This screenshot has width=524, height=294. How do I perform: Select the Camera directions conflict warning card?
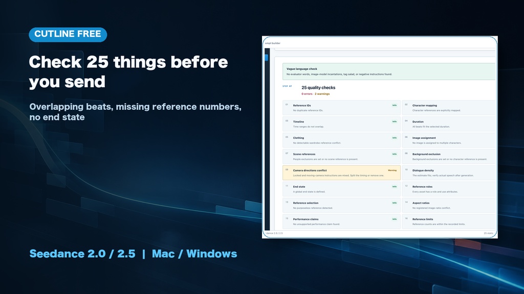pyautogui.click(x=341, y=173)
